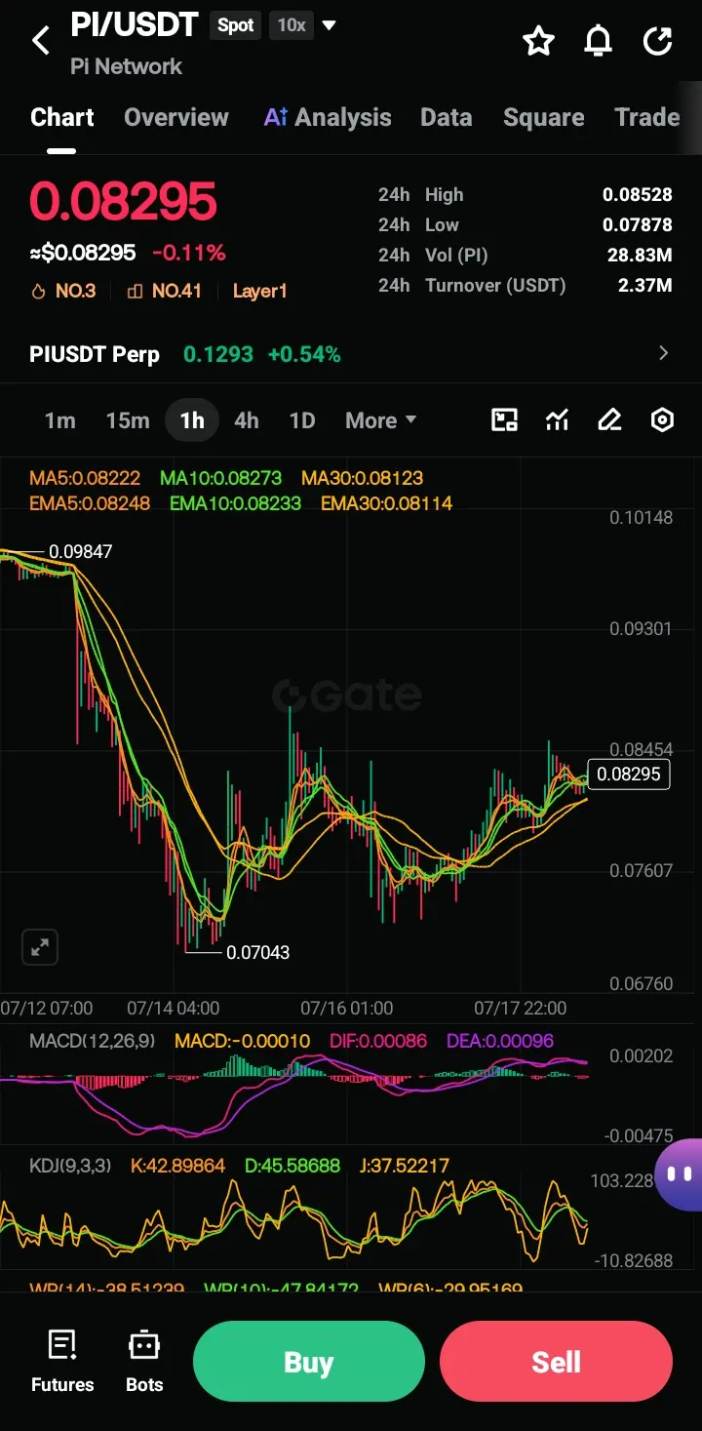Open PIUSDT Perp via right chevron

[664, 353]
